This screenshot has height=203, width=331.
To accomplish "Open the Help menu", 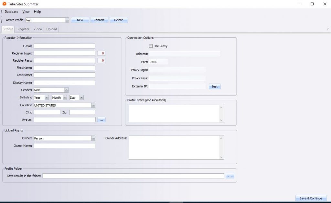I will [37, 12].
